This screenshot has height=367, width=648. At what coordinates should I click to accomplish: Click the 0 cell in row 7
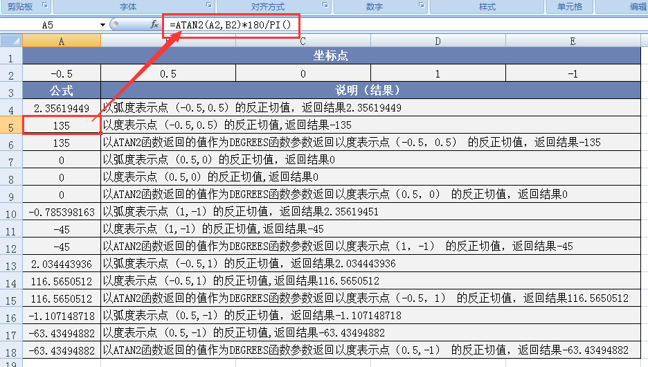62,161
